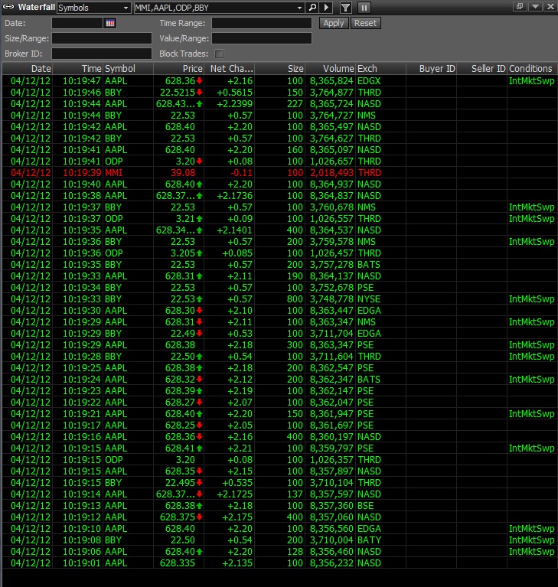
Task: Sort by the Seller ID column header
Action: (x=482, y=69)
